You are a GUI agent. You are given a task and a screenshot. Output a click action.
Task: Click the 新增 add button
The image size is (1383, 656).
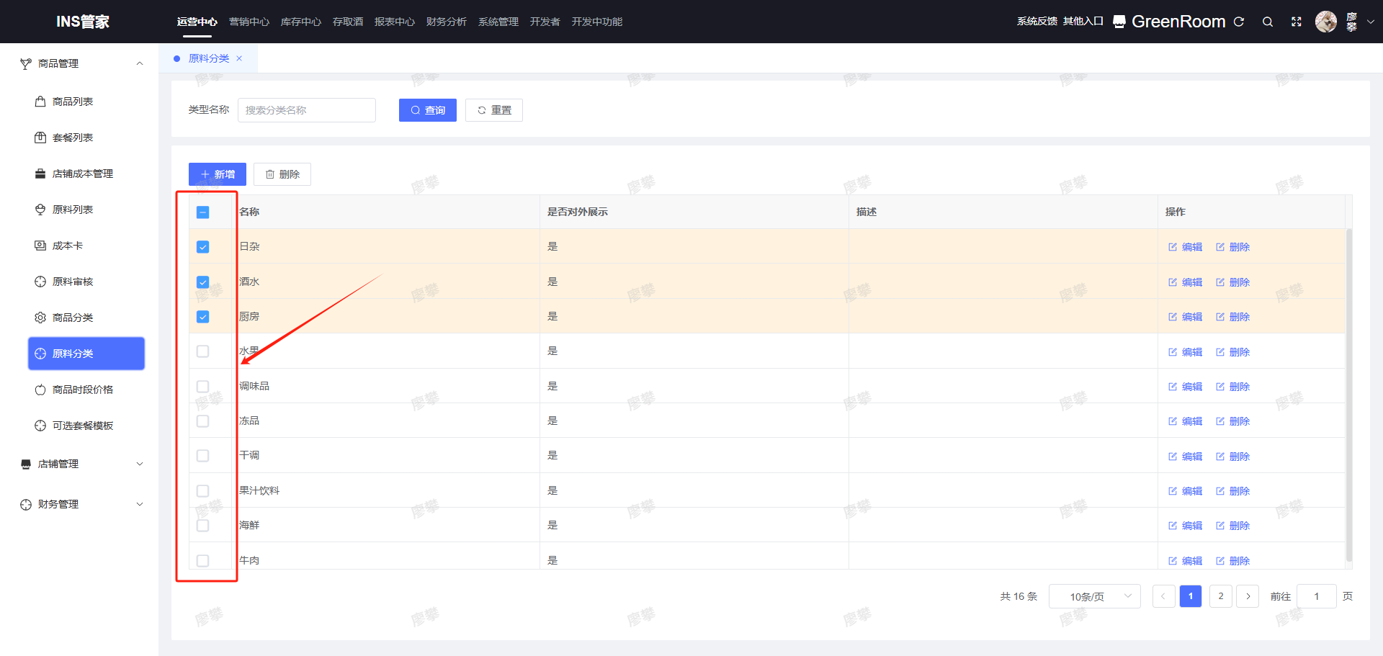pos(218,174)
